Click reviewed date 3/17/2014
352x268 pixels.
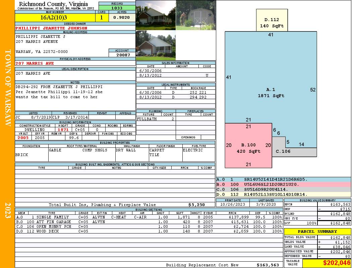click(76, 117)
